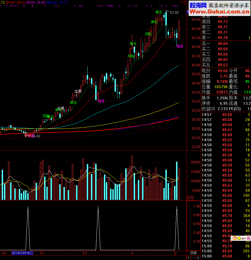
Task: Toggle the punctuation icon on the IME bar
Action: [243, 238]
